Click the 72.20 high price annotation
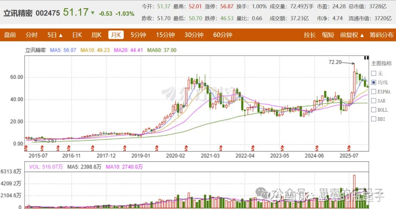 tap(335, 62)
